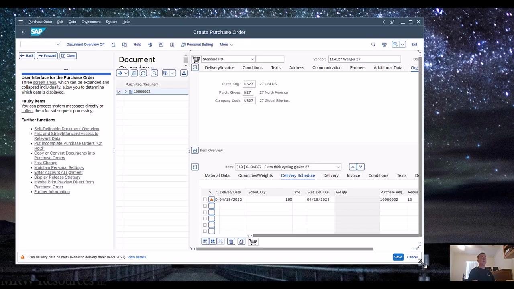Click the Purch. Org. field US27
Screen dimensions: 514x289
pyautogui.click(x=249, y=84)
